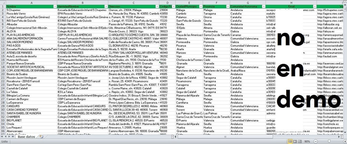
Task: Select the 'SALVADOR MORENO' cell in column A
Action: coord(31,42)
